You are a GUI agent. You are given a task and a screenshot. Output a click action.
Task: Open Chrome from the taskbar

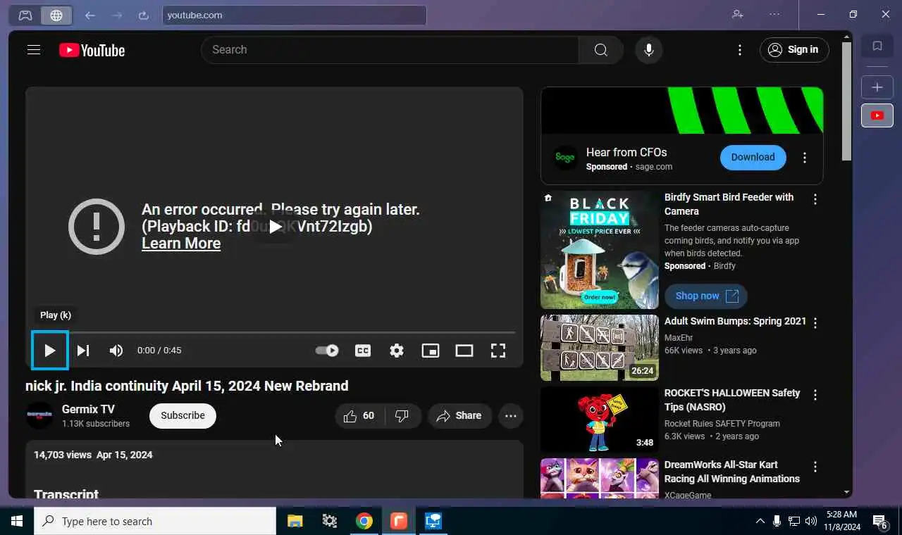click(x=364, y=521)
